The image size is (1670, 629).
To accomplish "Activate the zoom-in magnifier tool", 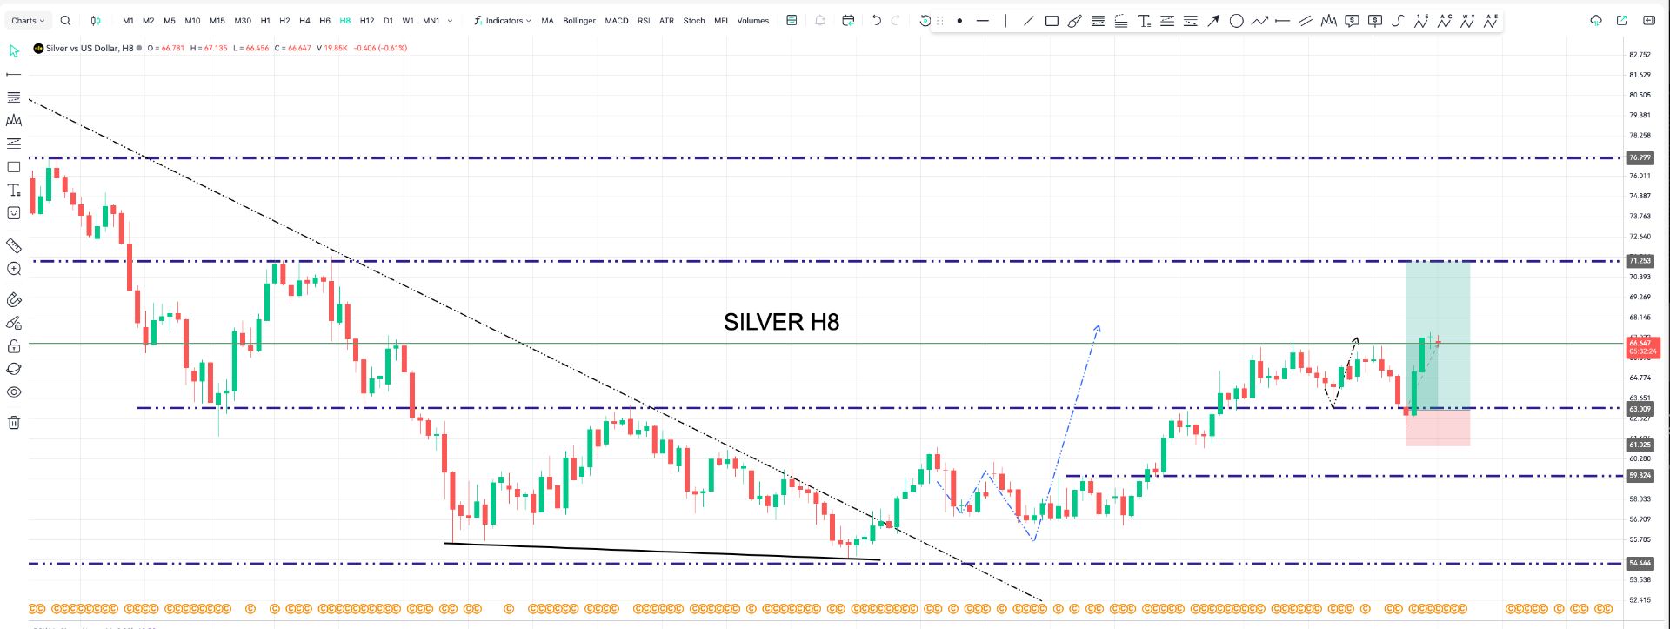I will click(14, 269).
